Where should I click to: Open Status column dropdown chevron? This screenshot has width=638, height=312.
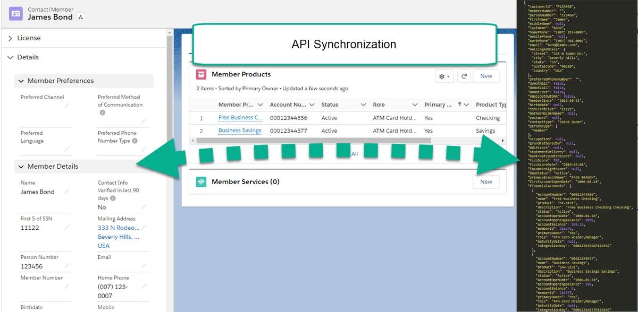pyautogui.click(x=364, y=105)
